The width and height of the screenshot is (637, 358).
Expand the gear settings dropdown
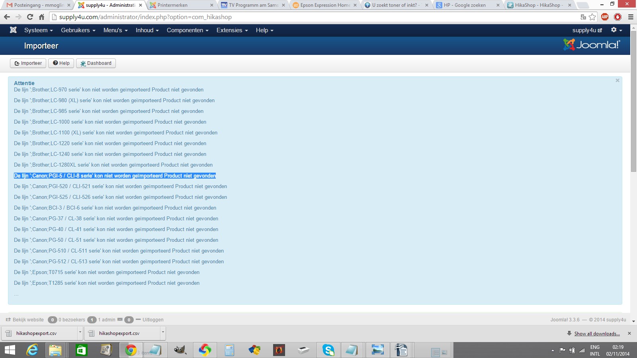pyautogui.click(x=616, y=30)
